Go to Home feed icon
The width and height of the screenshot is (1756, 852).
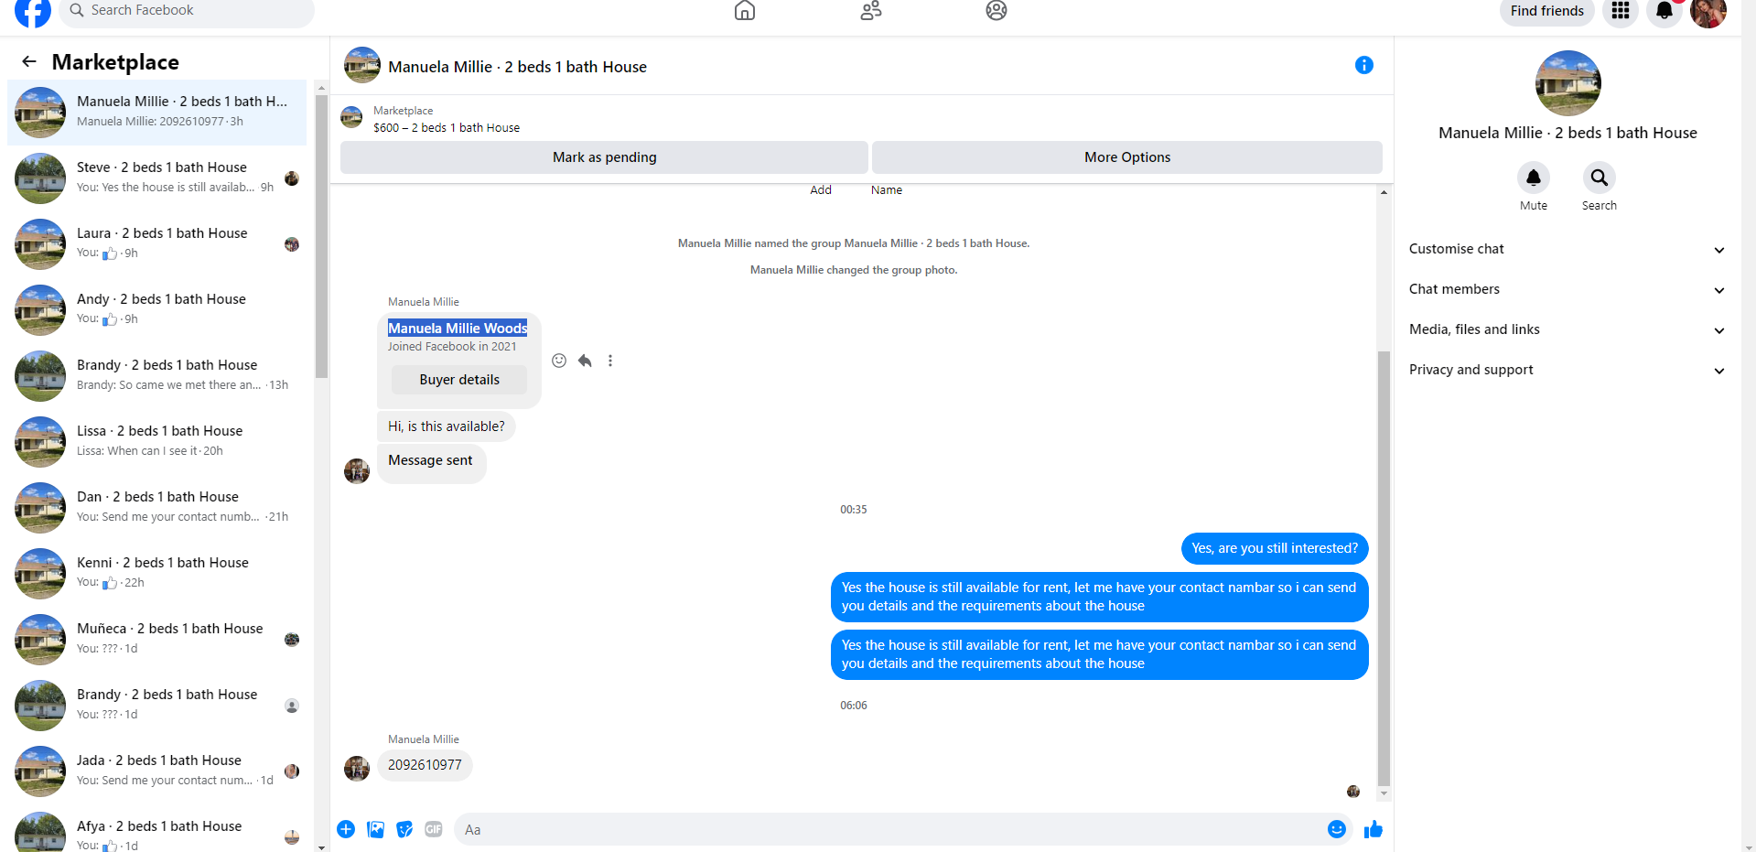(x=745, y=11)
